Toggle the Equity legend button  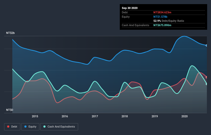[30, 127]
